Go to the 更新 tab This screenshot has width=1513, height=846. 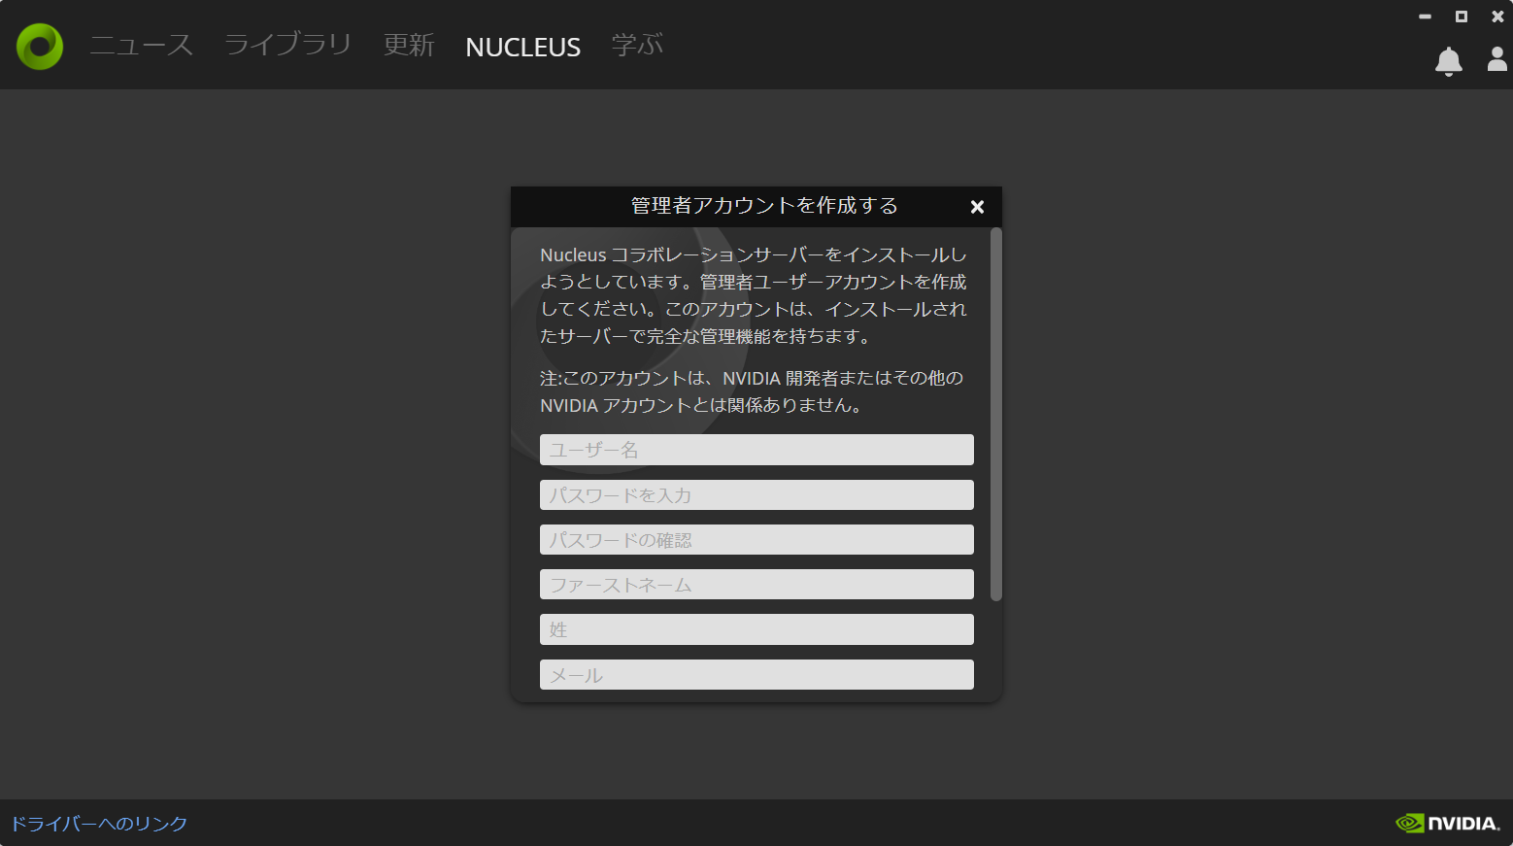(x=409, y=46)
